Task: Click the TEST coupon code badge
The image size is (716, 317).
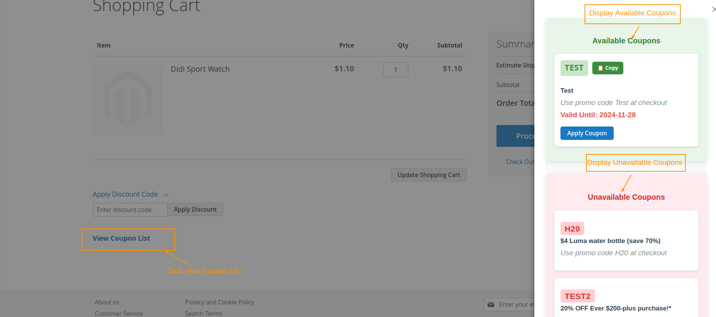Action: pyautogui.click(x=574, y=68)
